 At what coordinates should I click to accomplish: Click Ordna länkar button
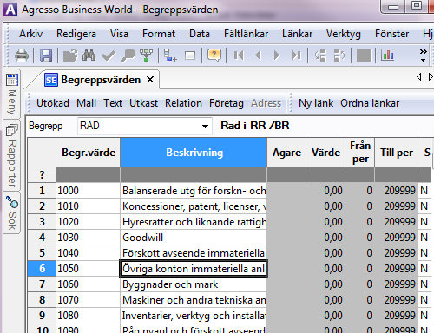pyautogui.click(x=370, y=103)
